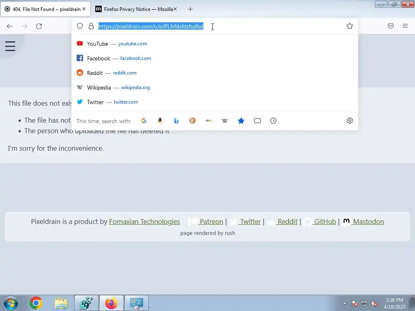The height and width of the screenshot is (311, 415).
Task: Close the pixeldrain 404 tab
Action: coord(84,9)
